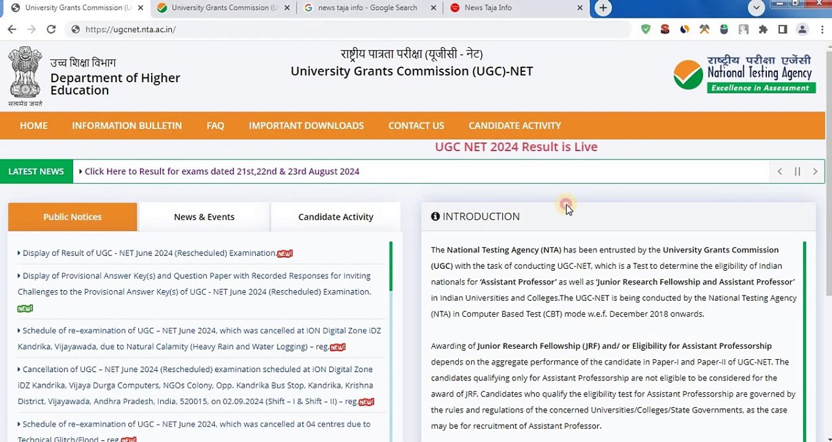Screen dimensions: 832x442
Task: Open the HOME menu item
Action: coord(34,126)
